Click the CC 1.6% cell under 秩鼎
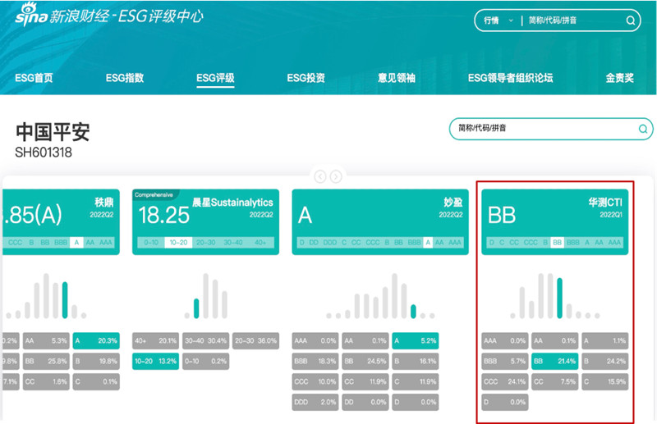 click(46, 381)
